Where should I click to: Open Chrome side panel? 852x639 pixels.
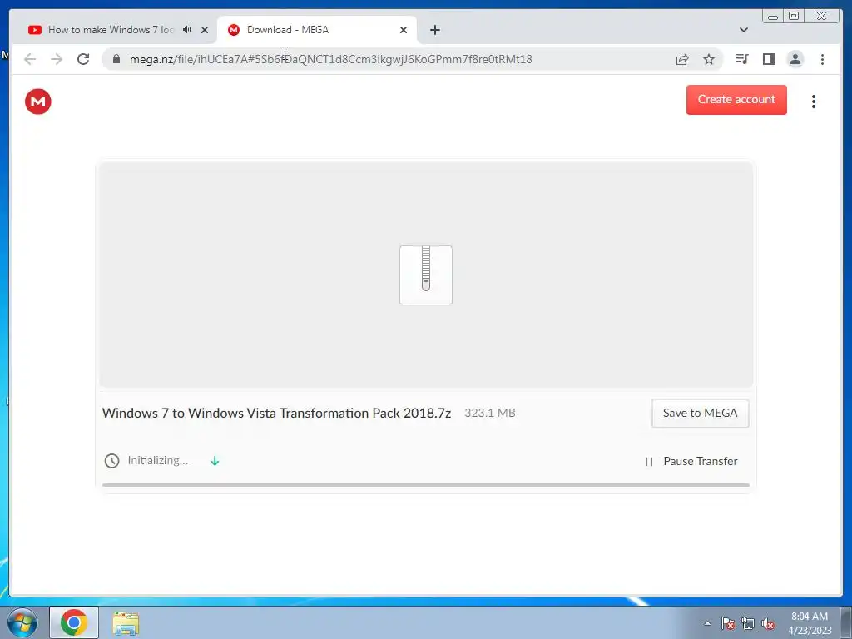768,59
